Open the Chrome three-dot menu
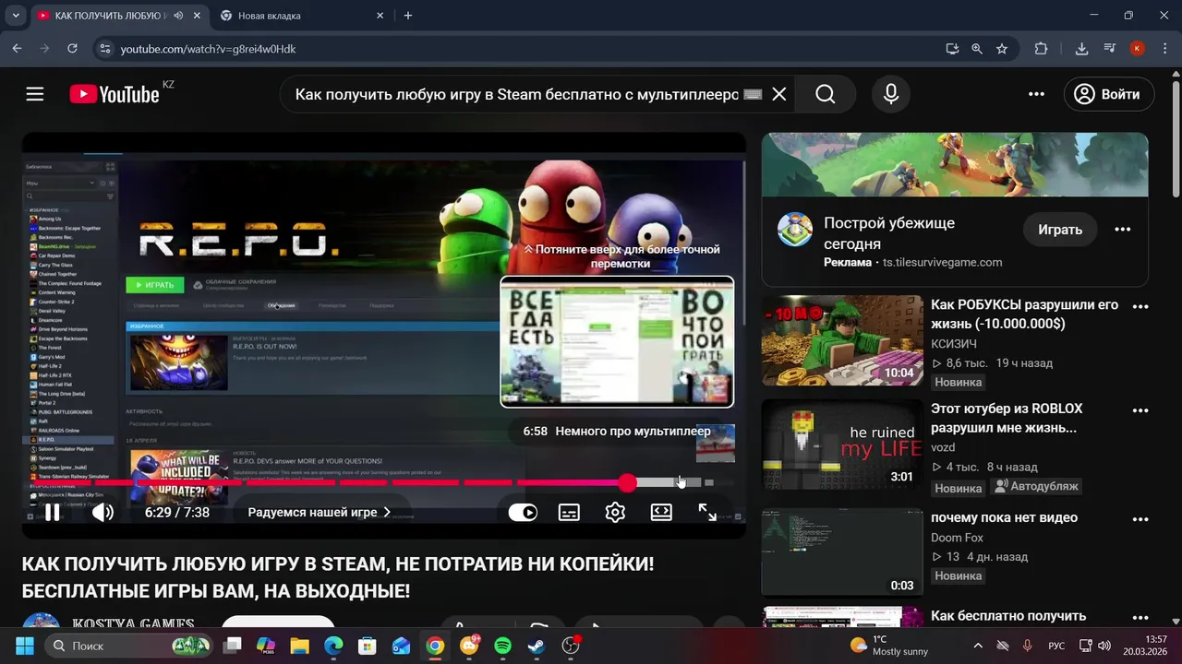Screen dimensions: 1182x664 (x=1164, y=49)
